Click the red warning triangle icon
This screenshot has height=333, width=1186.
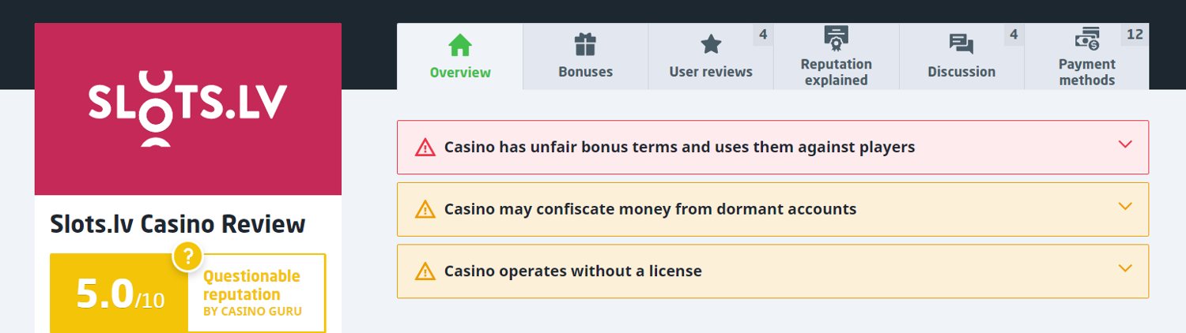425,148
